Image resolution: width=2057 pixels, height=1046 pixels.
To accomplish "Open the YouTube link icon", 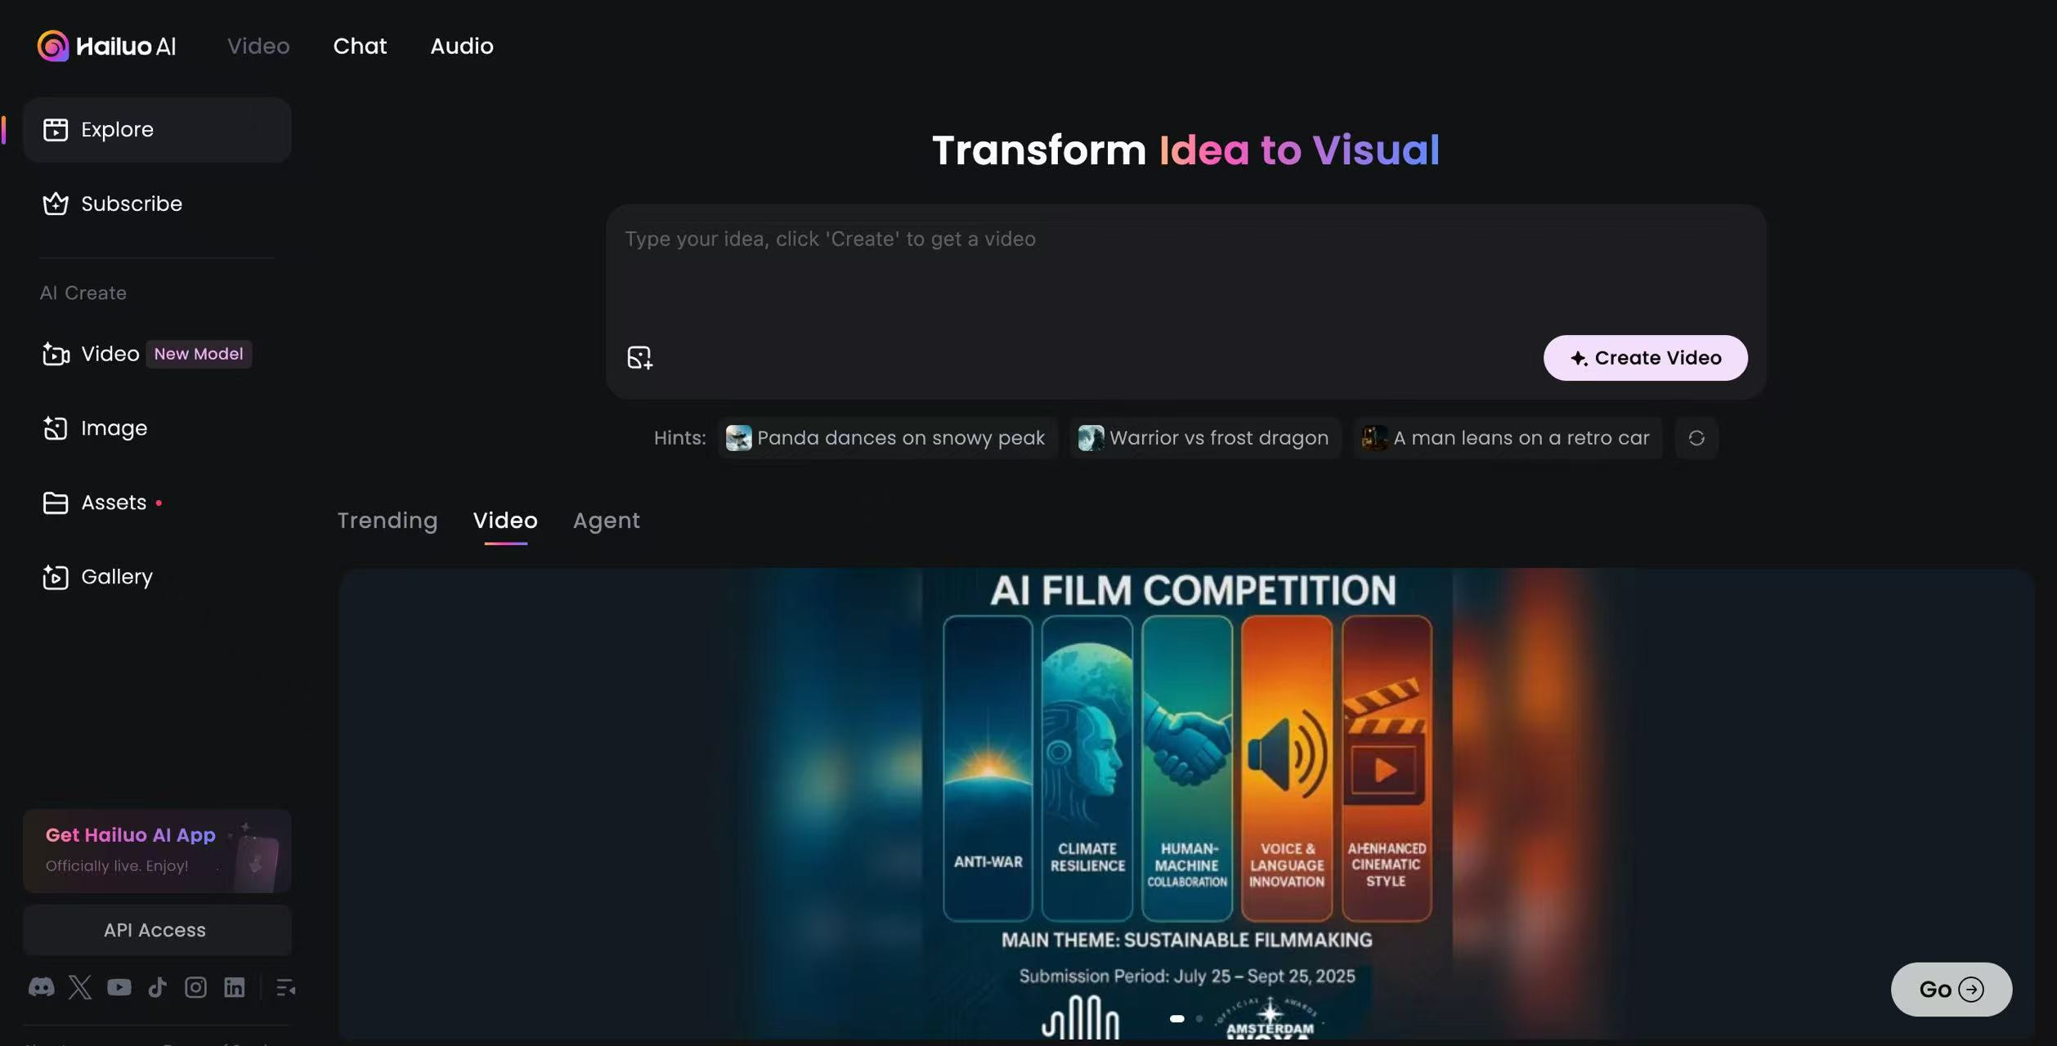I will click(x=119, y=987).
